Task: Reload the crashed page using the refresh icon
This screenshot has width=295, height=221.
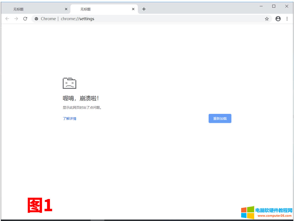Action: [x=25, y=19]
